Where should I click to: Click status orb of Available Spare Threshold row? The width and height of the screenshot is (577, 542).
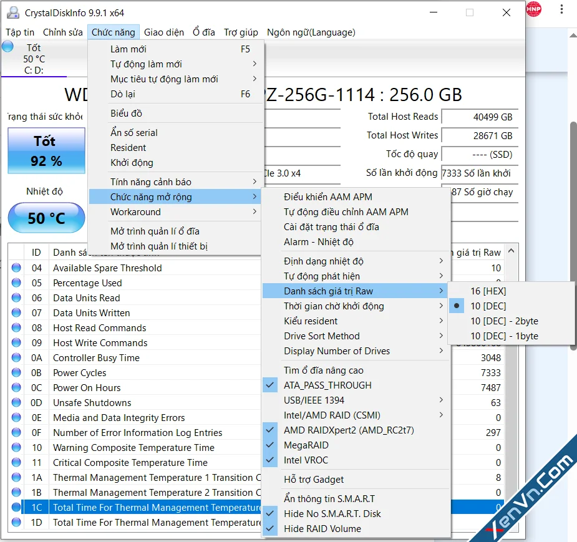pos(16,268)
